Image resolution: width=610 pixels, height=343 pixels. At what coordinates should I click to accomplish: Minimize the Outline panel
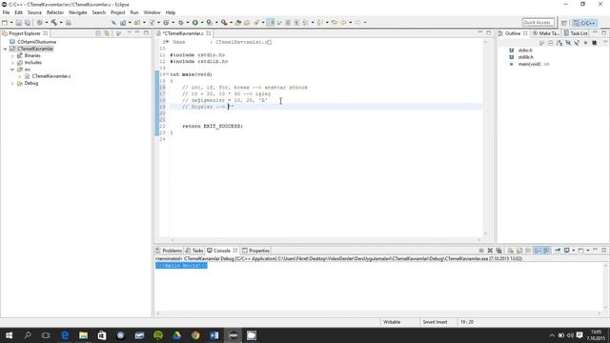(x=595, y=33)
